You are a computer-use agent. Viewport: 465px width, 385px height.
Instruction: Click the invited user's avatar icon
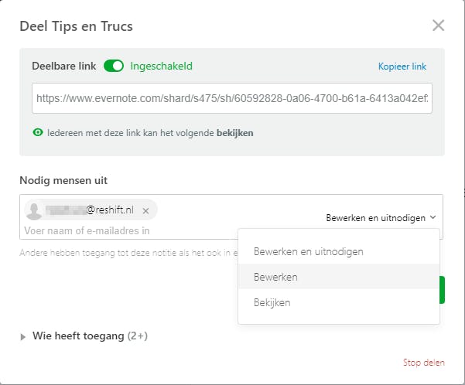(34, 210)
